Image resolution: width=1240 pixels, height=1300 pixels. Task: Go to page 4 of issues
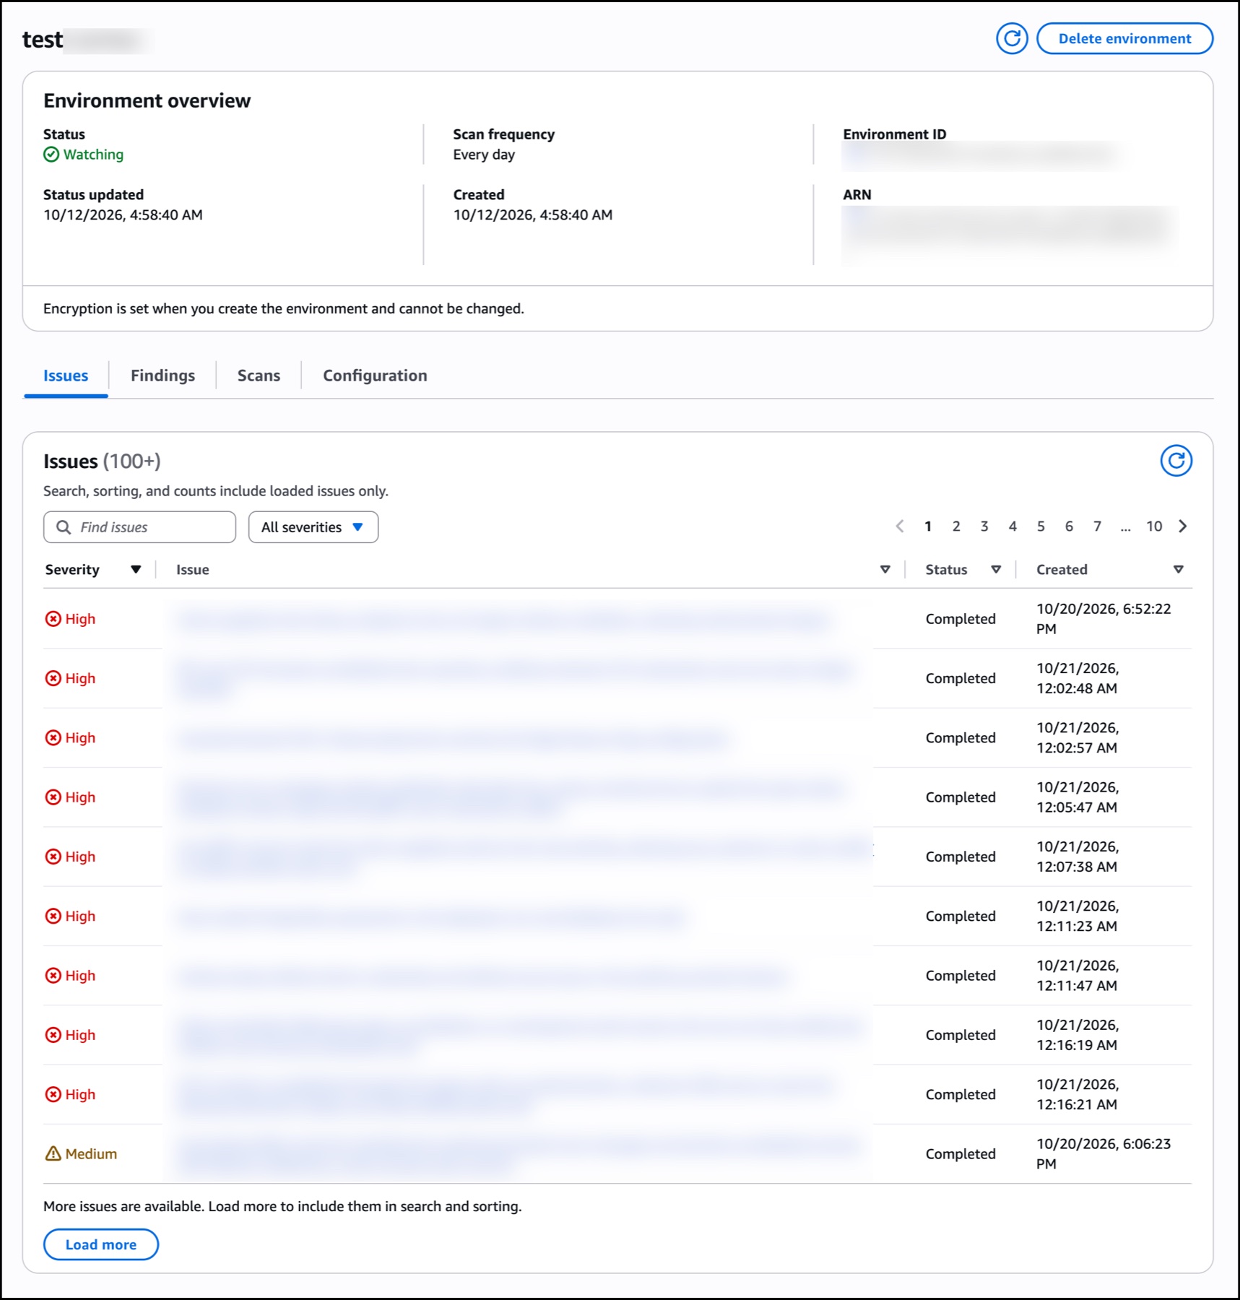pyautogui.click(x=1013, y=526)
